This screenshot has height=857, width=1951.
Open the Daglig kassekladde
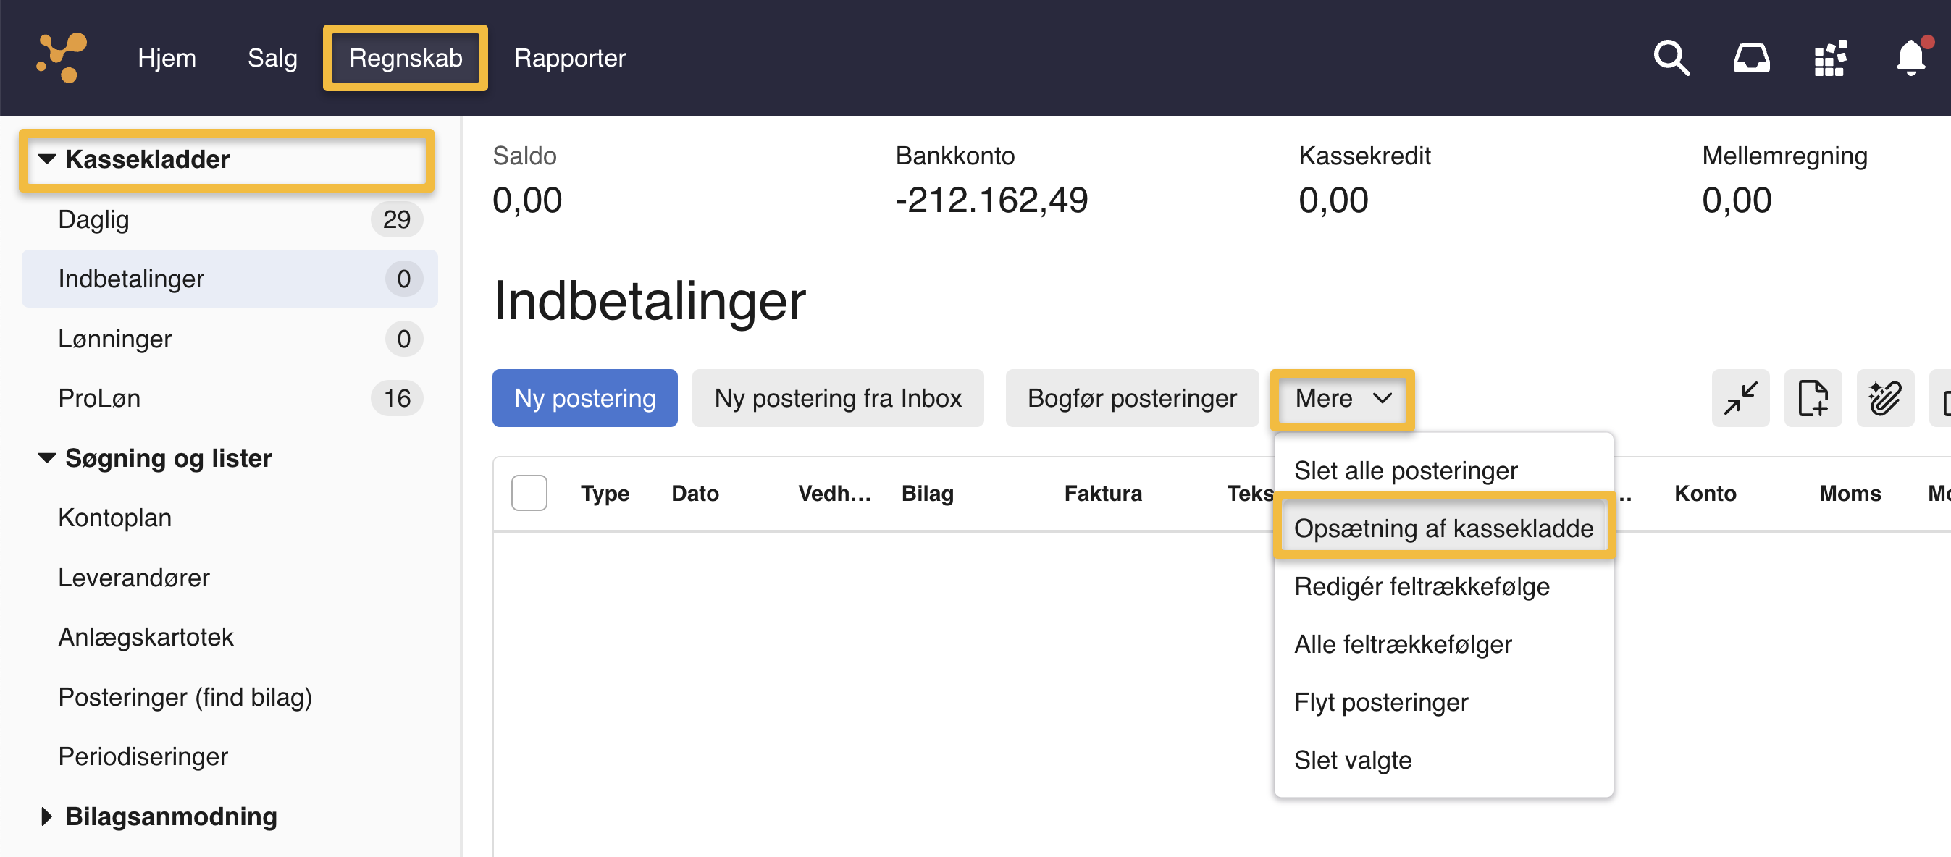[94, 219]
